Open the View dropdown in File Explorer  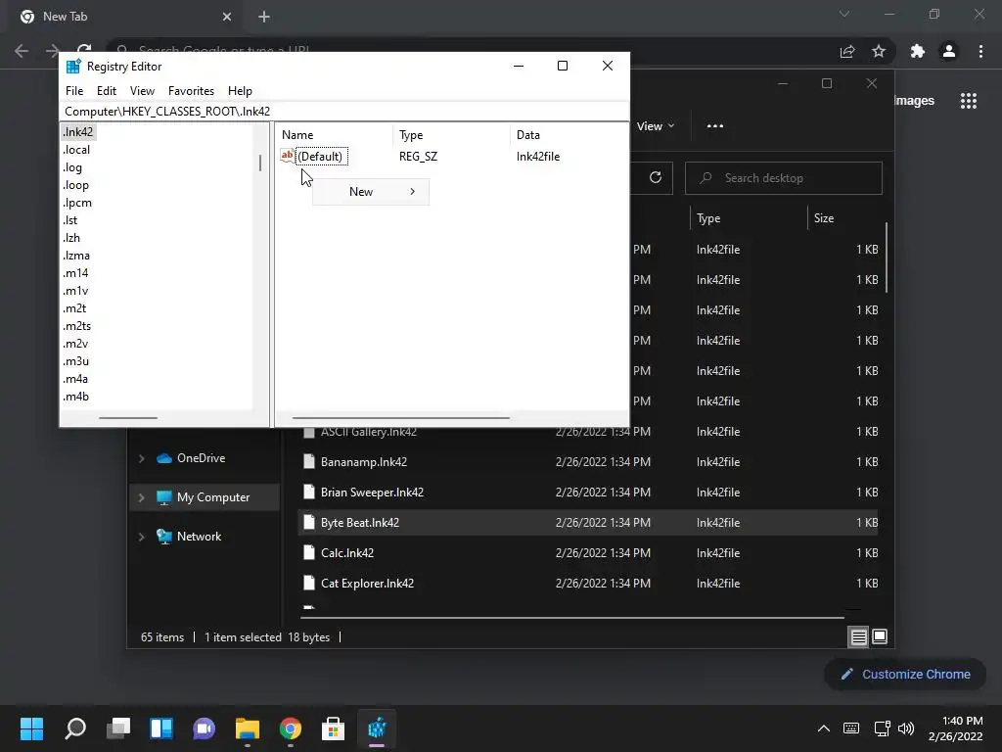(x=656, y=126)
